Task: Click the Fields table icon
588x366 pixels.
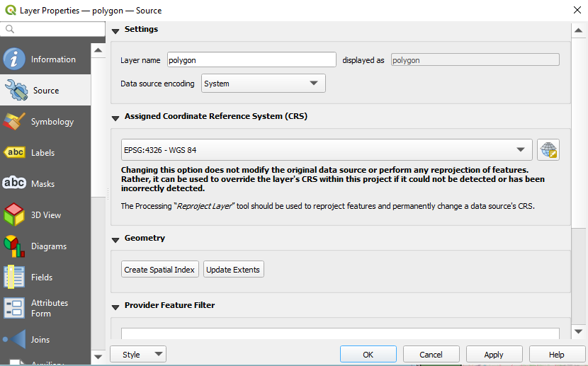Action: tap(15, 278)
